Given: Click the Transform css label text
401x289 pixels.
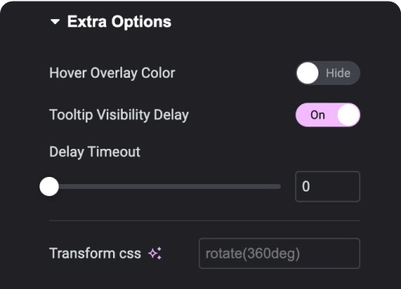Looking at the screenshot, I should click(x=95, y=253).
